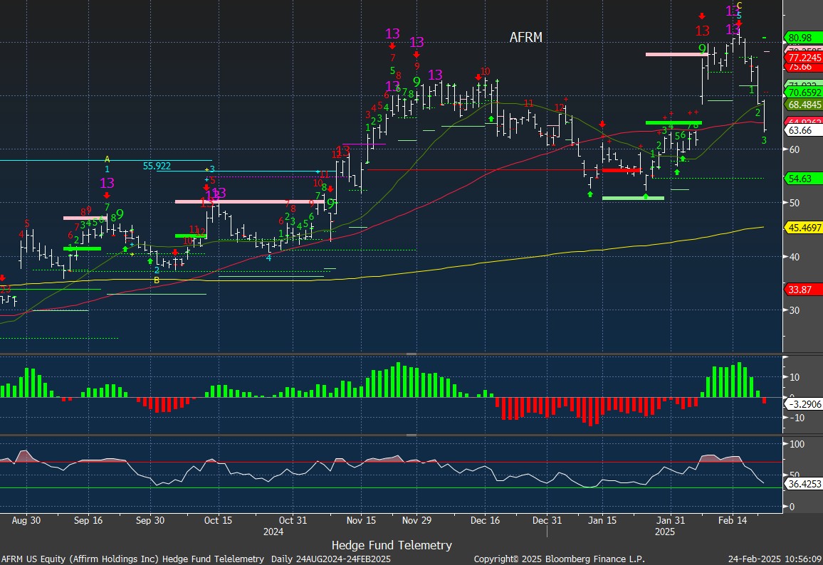The width and height of the screenshot is (823, 565).
Task: Select the yellow C wave label
Action: click(x=739, y=6)
